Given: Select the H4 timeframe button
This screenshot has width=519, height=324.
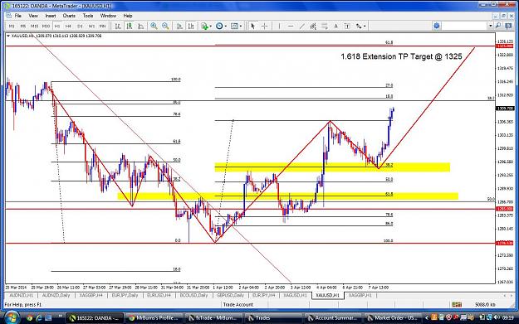Looking at the screenshot, I should pos(68,26).
